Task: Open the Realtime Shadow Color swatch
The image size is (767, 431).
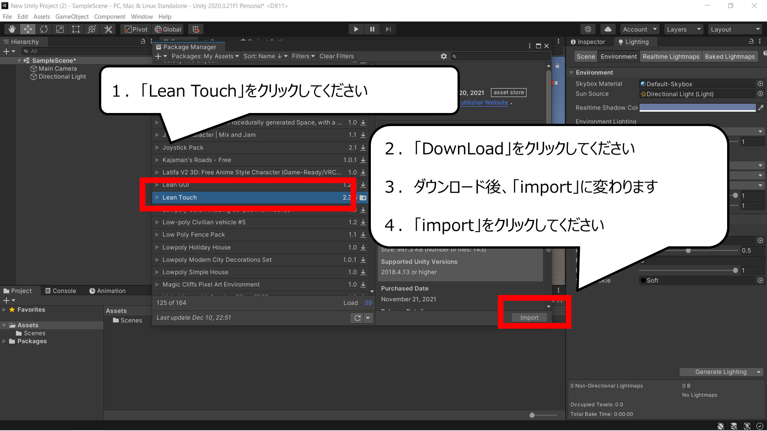Action: click(x=697, y=108)
